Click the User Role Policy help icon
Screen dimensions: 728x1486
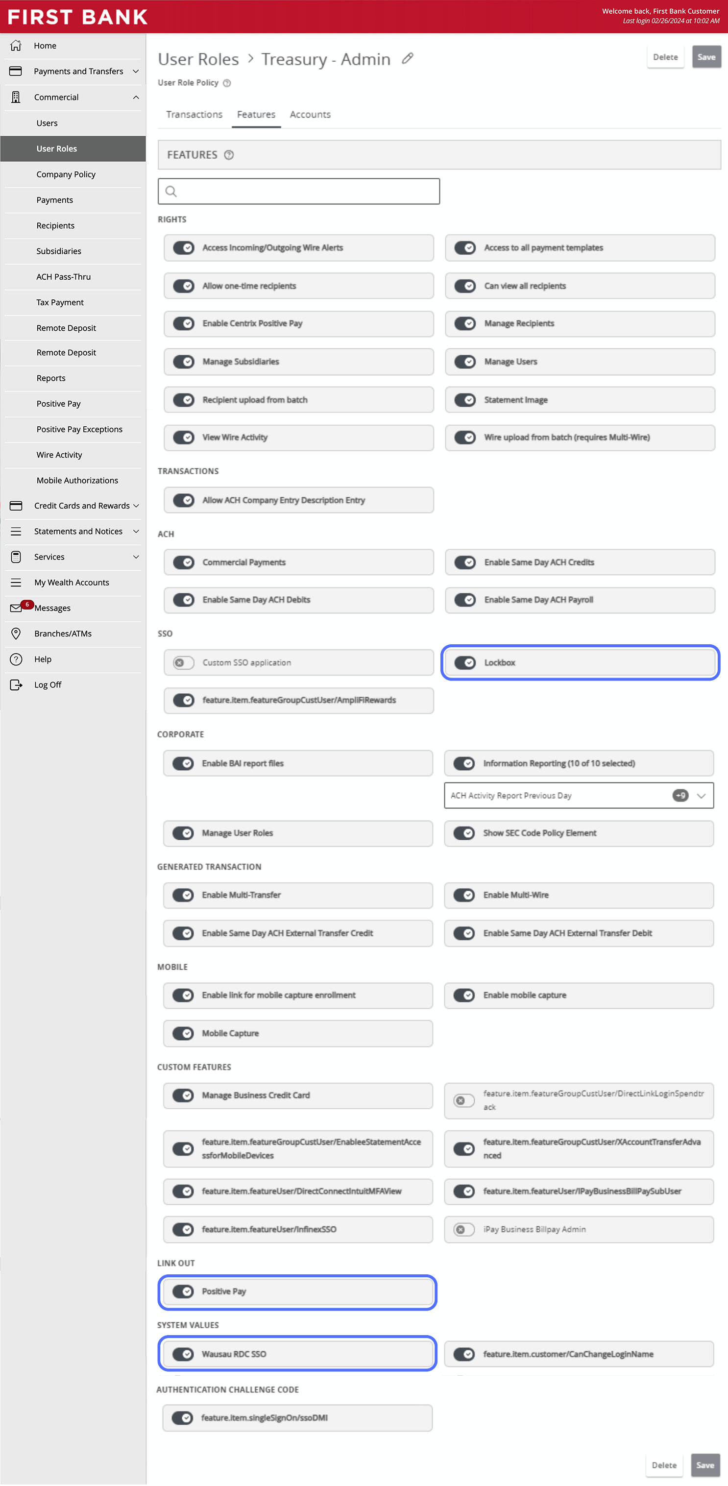click(227, 83)
